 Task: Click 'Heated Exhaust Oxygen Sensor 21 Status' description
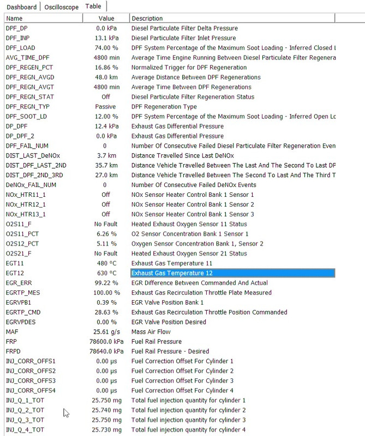[x=189, y=253]
